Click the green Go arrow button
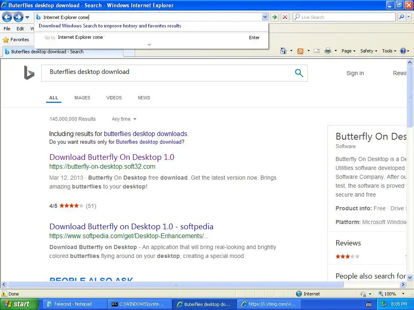This screenshot has width=414, height=310. [x=275, y=17]
